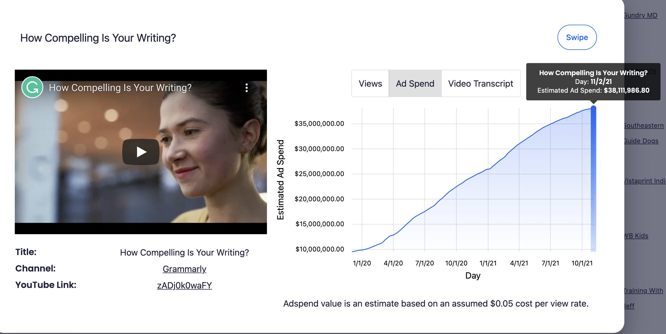Open Vistaprint India link in background page
The image size is (666, 334).
click(x=645, y=181)
